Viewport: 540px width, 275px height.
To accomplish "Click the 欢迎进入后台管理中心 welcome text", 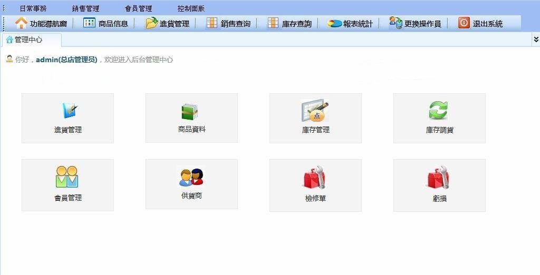I will [139, 60].
